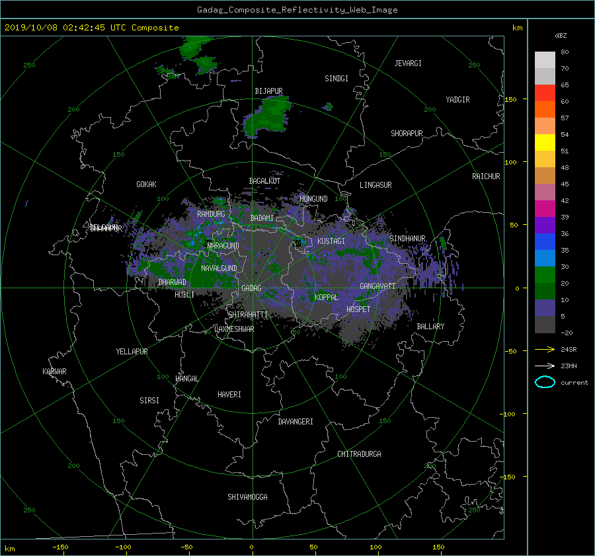Click the BAGALKOT city label
Screen dimensions: 595x556
264,181
